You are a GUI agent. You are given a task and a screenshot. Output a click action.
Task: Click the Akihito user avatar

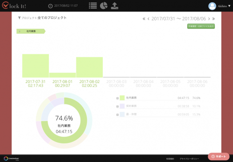(212, 6)
